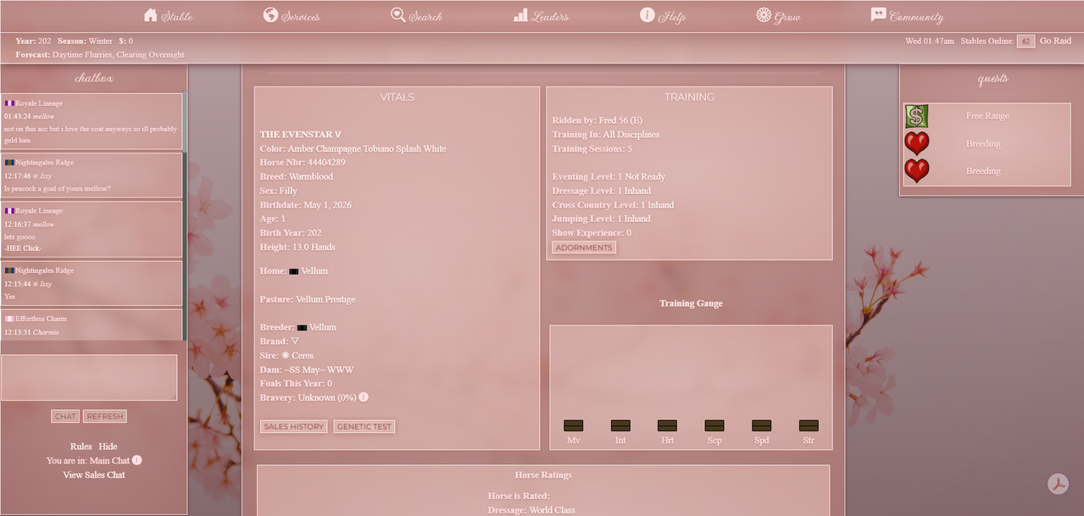The height and width of the screenshot is (516, 1084).
Task: Click the Hrt training gauge bar
Action: tap(667, 425)
